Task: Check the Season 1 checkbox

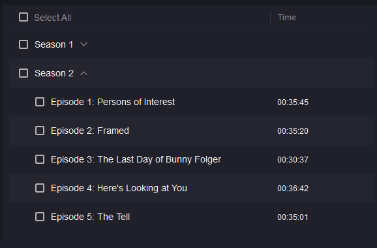Action: pyautogui.click(x=23, y=44)
